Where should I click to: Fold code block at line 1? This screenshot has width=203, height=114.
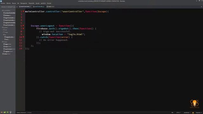[x=23, y=11]
